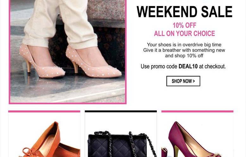Click the 'Use promo code' line
This screenshot has width=246, height=157.
coord(183,66)
